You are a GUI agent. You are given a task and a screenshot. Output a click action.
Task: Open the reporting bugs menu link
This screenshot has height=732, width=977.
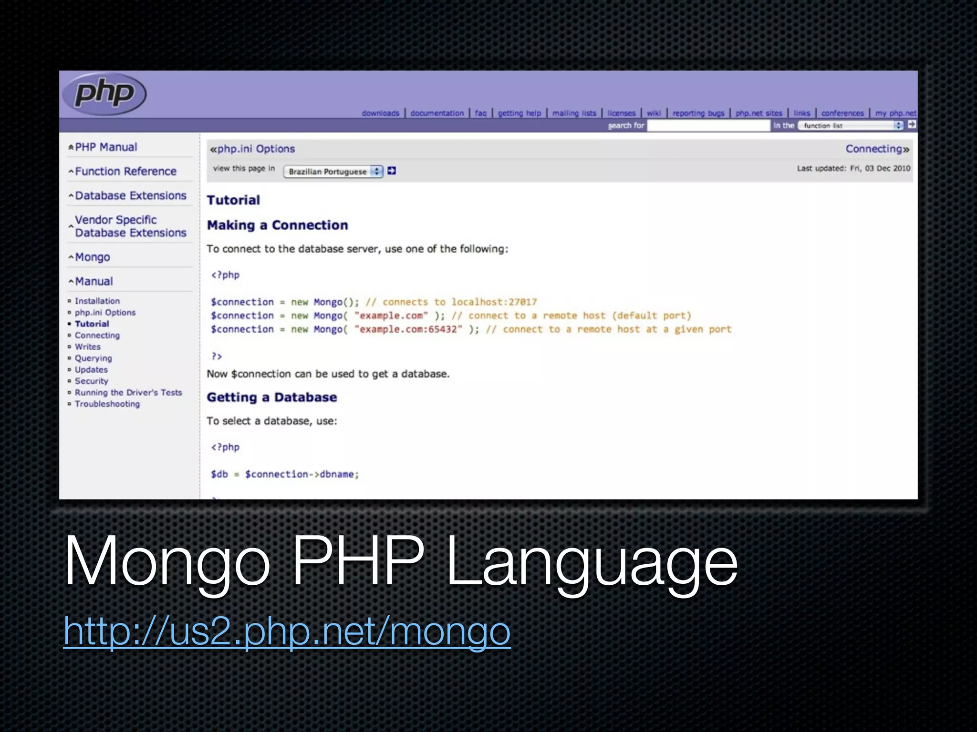pyautogui.click(x=698, y=113)
